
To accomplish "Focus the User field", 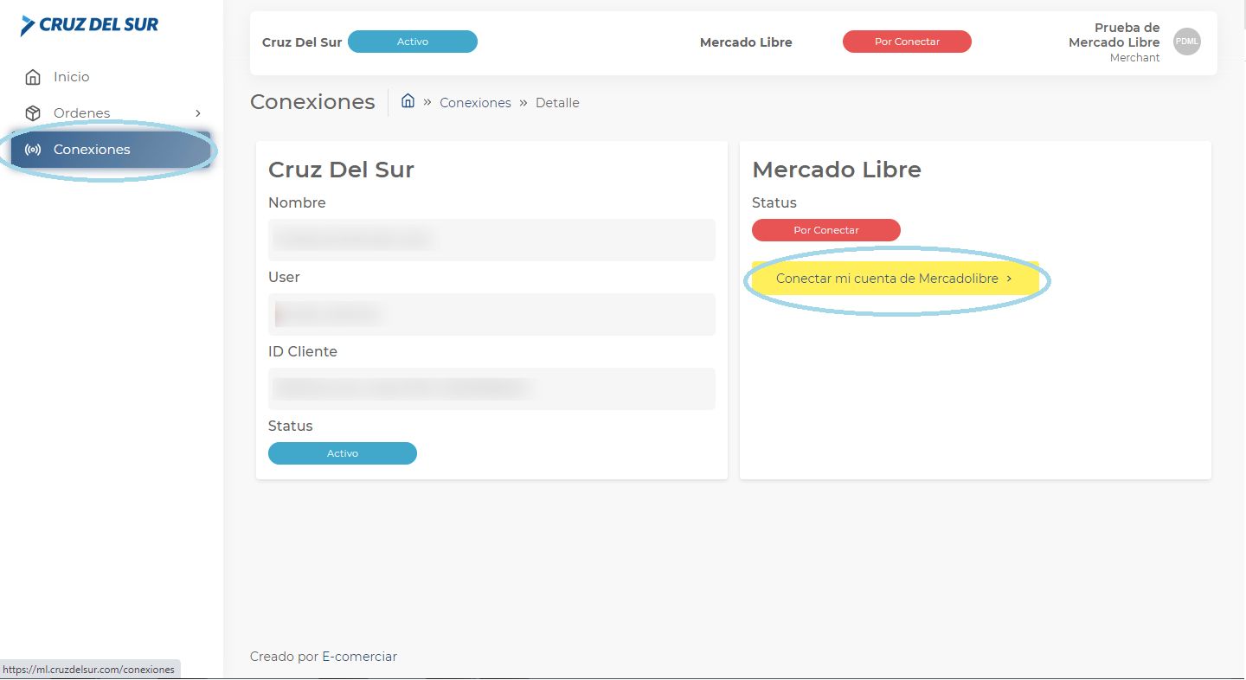I will tap(491, 314).
